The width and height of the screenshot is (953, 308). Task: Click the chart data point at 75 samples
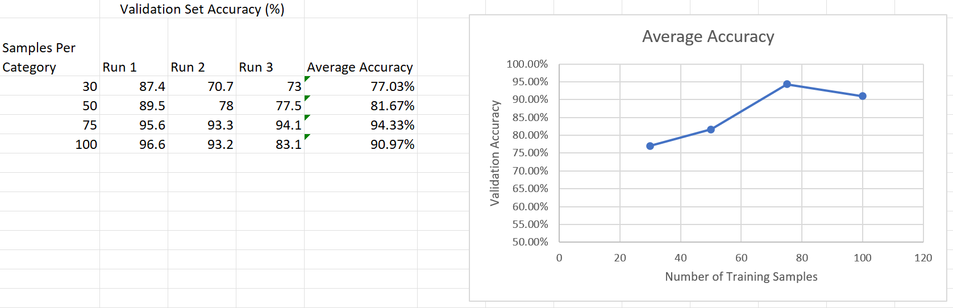787,84
